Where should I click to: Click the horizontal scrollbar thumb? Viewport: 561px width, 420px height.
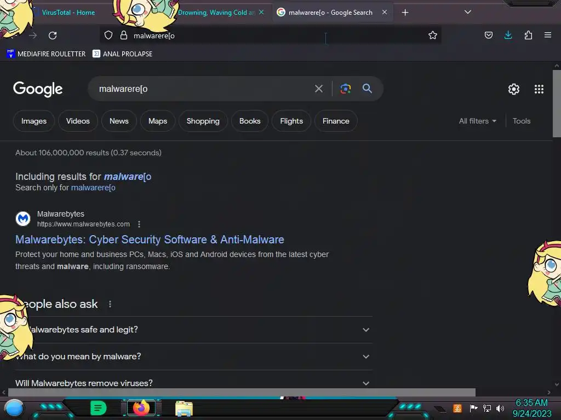pos(242,392)
